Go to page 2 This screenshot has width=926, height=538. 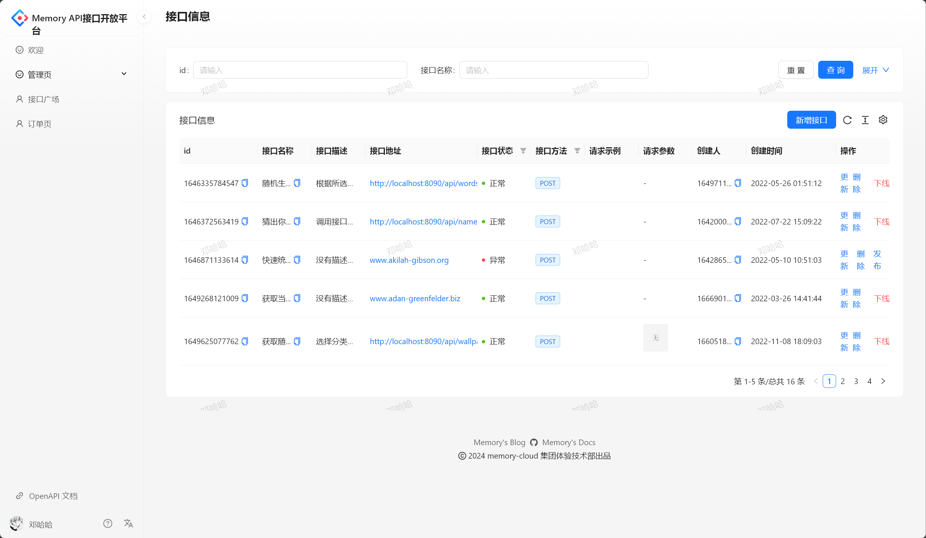point(843,381)
